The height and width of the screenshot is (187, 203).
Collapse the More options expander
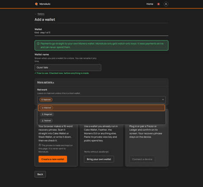tap(46, 82)
